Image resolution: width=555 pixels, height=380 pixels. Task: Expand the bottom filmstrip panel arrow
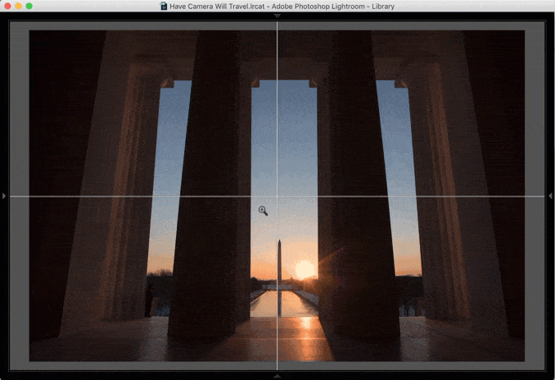click(x=277, y=376)
